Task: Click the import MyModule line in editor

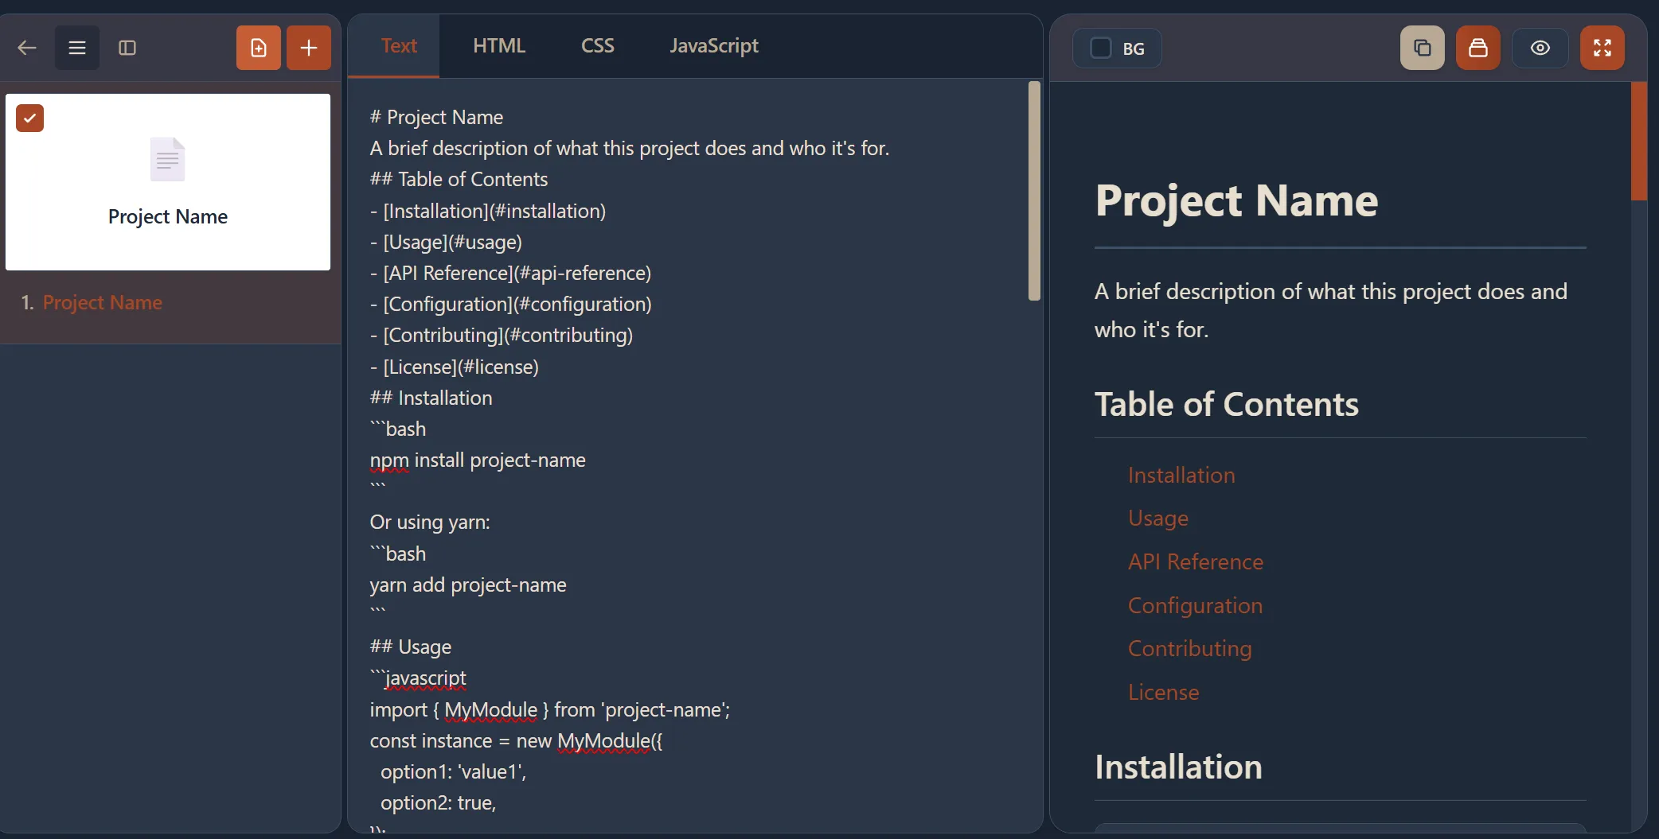Action: coord(550,709)
